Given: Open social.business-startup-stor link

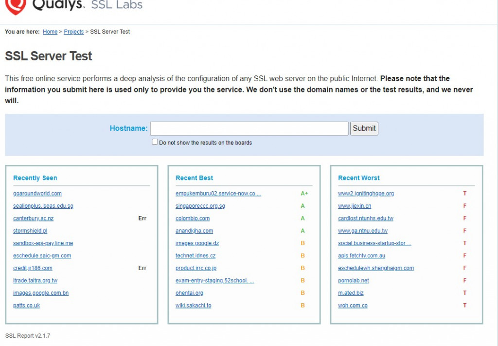Looking at the screenshot, I should (374, 243).
